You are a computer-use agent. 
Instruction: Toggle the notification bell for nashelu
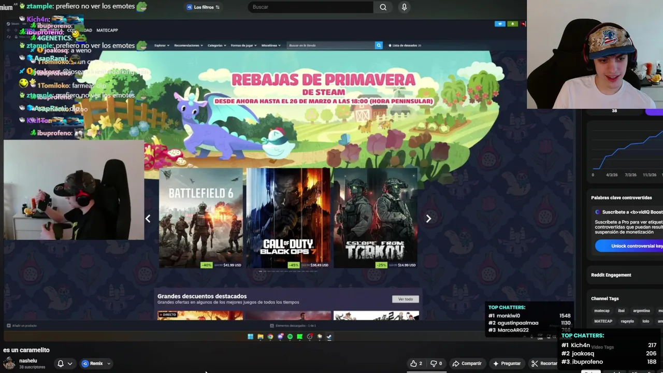pyautogui.click(x=60, y=364)
